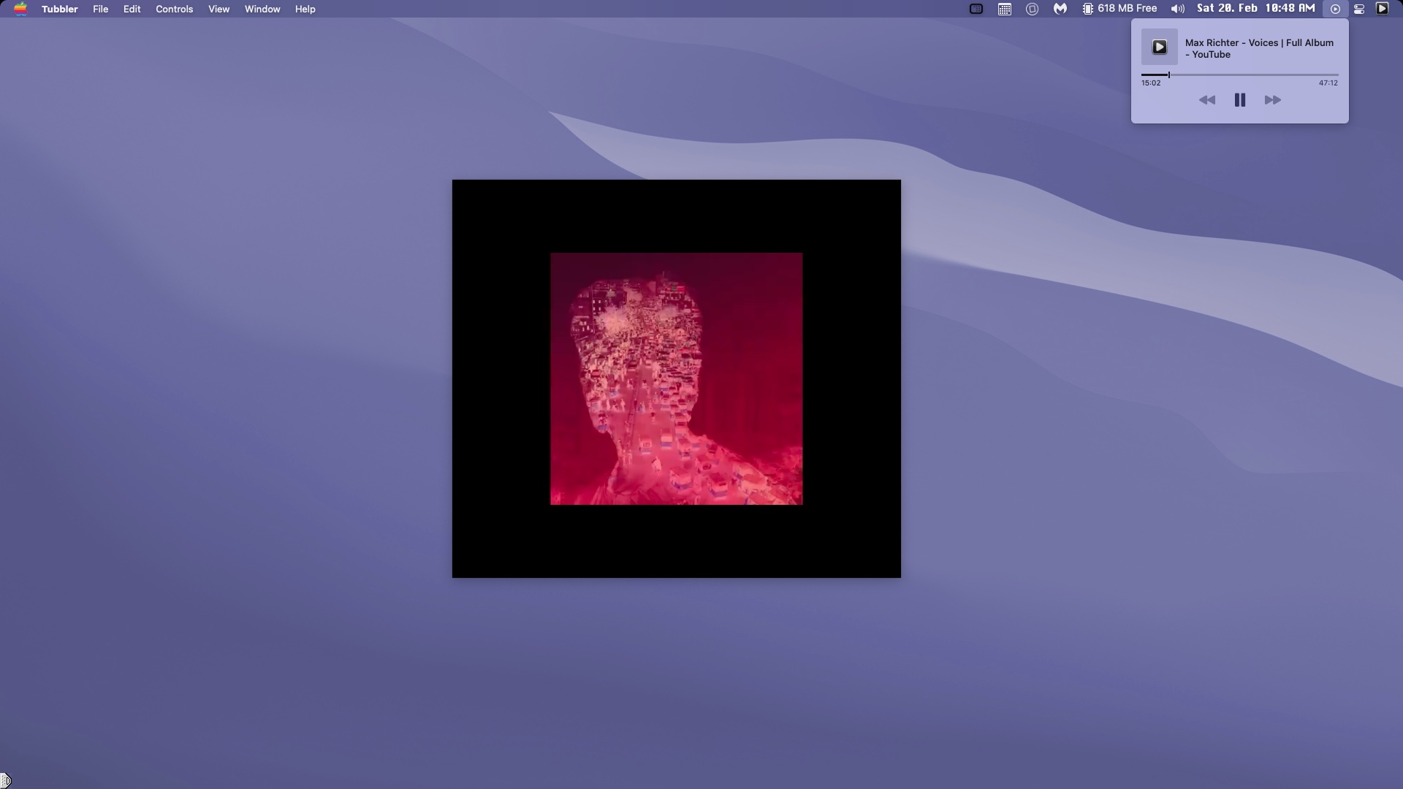
Task: Toggle the Now Playing menu bar icon
Action: pyautogui.click(x=1335, y=9)
